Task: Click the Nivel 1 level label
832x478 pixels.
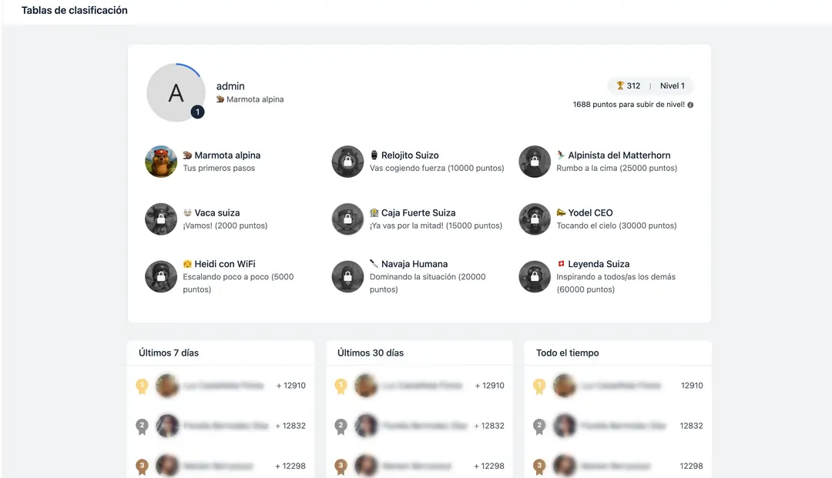Action: coord(672,86)
